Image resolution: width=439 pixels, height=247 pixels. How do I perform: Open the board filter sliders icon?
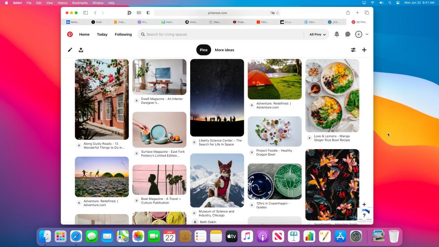(x=353, y=50)
